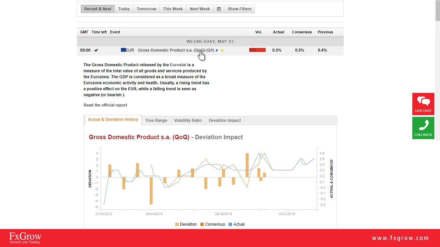
Task: Collapse the Gross Domestic Product event row
Action: [176, 50]
